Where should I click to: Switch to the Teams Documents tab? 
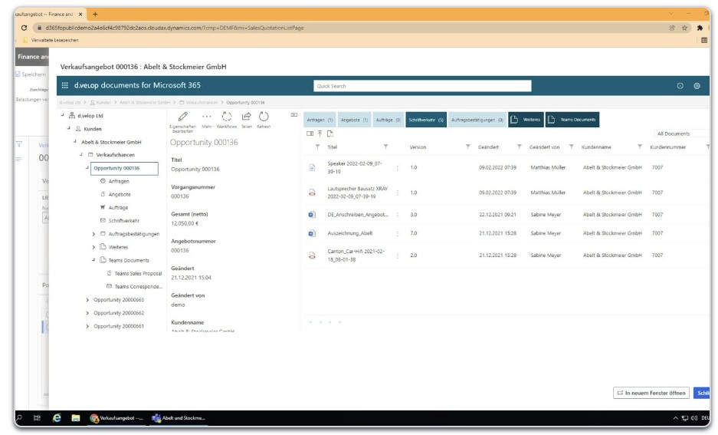pyautogui.click(x=572, y=120)
